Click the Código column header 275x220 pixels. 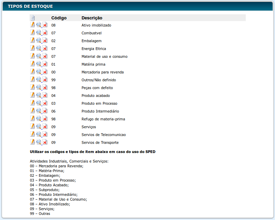pyautogui.click(x=59, y=18)
